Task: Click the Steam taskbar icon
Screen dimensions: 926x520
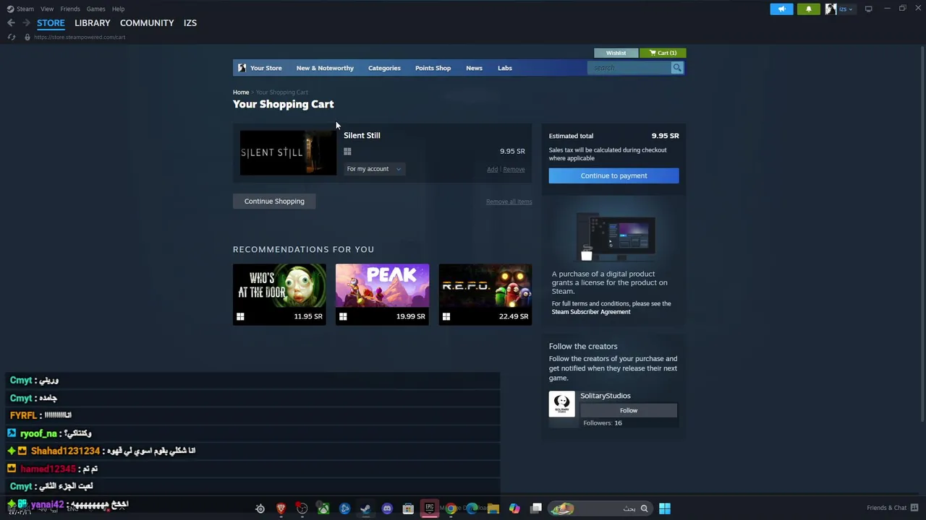Action: [x=365, y=508]
